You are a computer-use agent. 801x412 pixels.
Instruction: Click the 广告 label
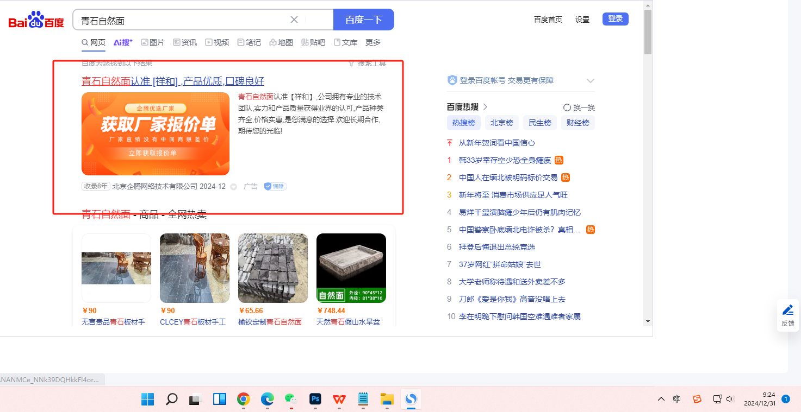(251, 186)
